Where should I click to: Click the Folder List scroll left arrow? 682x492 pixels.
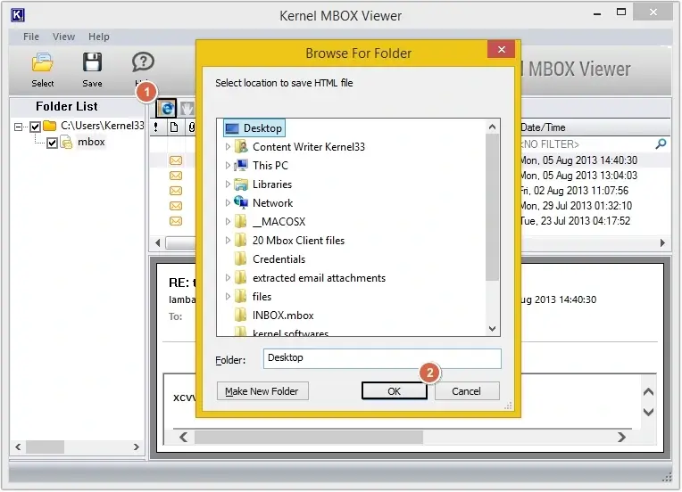[x=18, y=447]
